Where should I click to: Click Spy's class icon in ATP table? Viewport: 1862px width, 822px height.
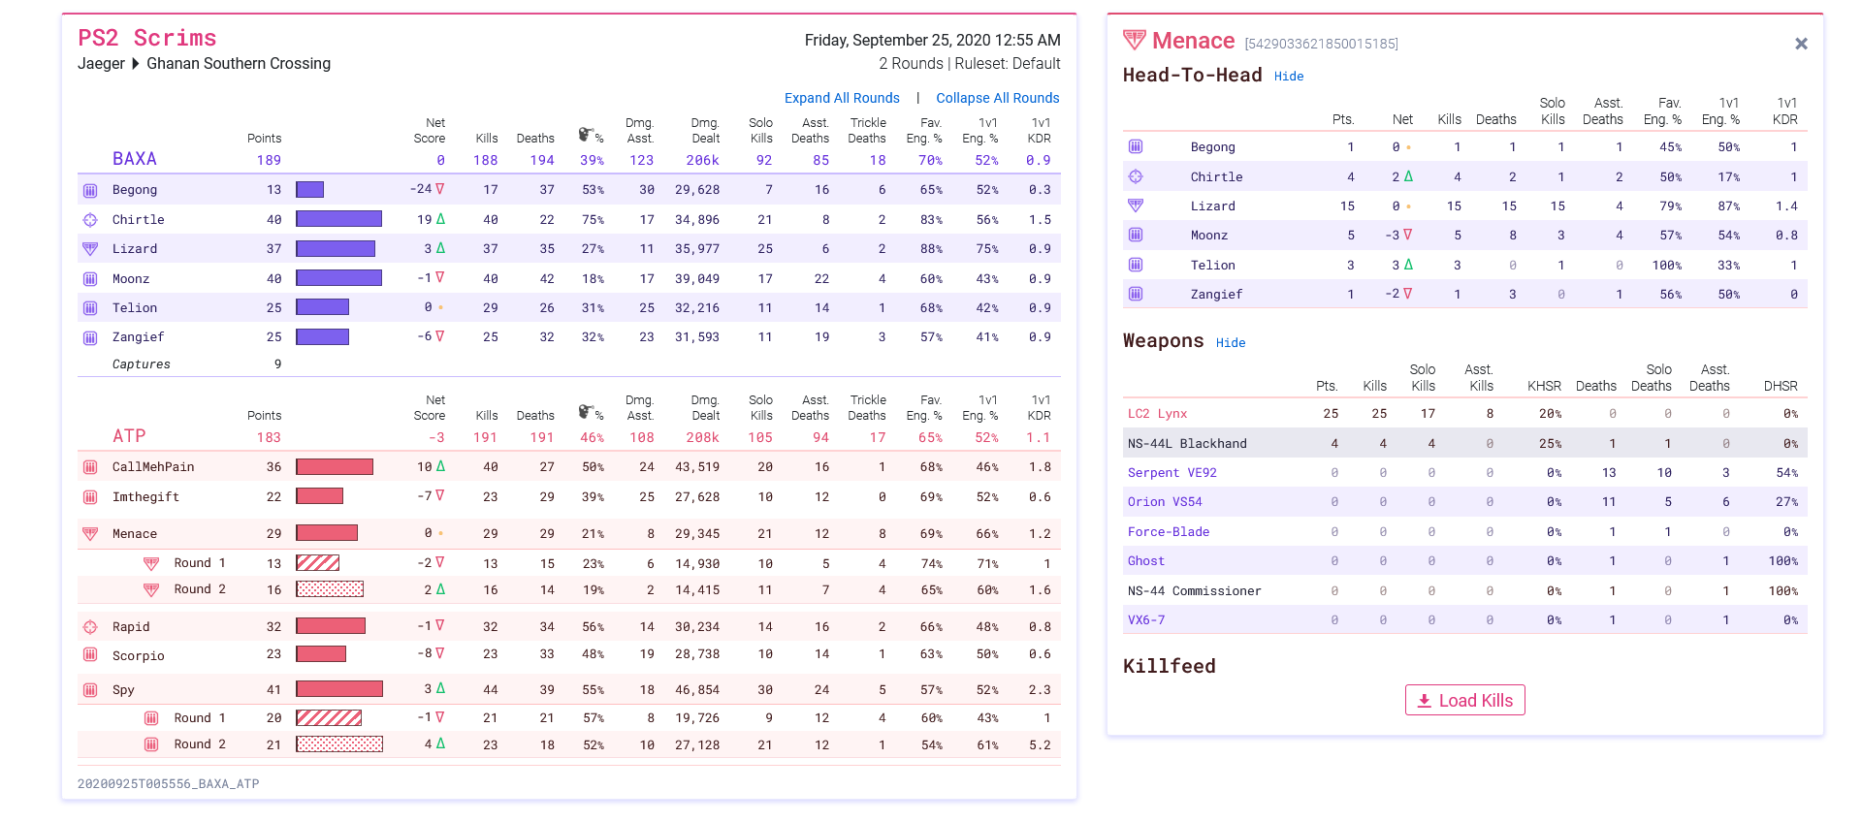90,690
